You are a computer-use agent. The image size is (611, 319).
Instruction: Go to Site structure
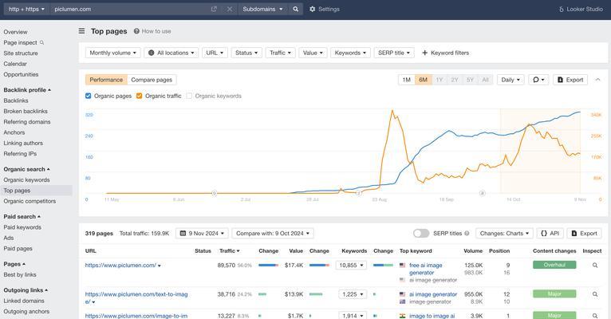click(x=21, y=53)
